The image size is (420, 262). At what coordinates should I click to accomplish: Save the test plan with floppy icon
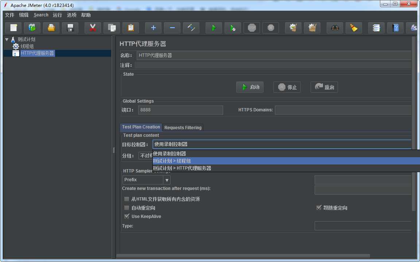[x=70, y=28]
